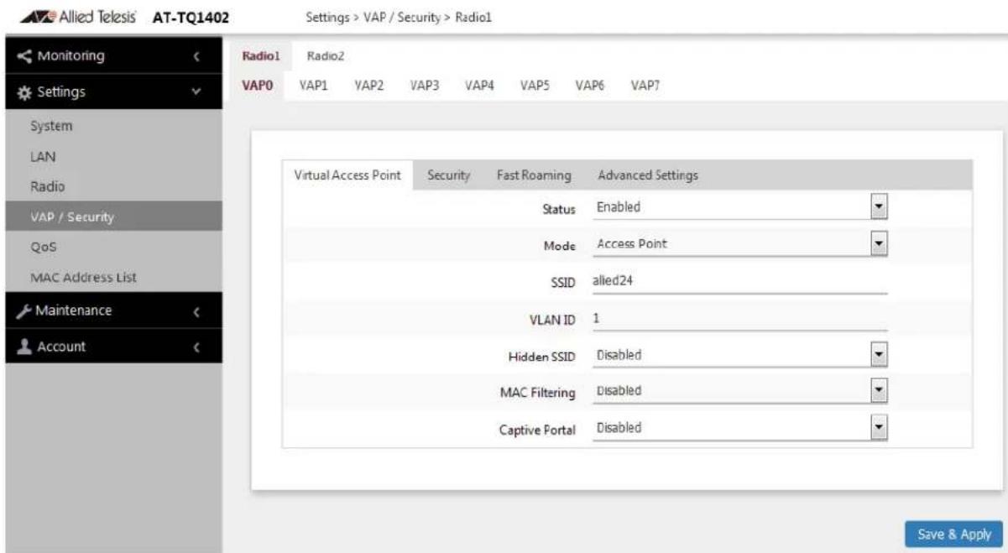This screenshot has width=1008, height=553.
Task: Select the VAP6 tab
Action: click(590, 85)
